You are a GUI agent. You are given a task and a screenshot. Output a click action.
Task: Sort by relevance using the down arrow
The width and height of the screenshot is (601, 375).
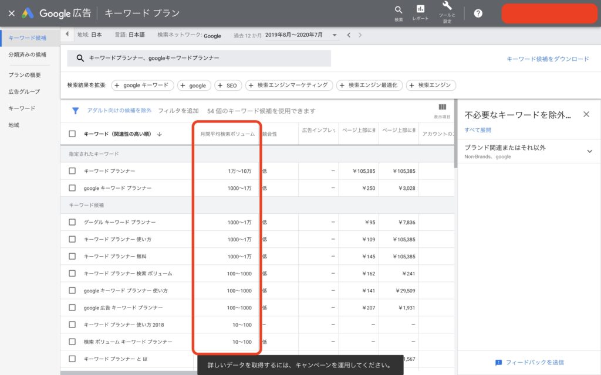point(160,134)
